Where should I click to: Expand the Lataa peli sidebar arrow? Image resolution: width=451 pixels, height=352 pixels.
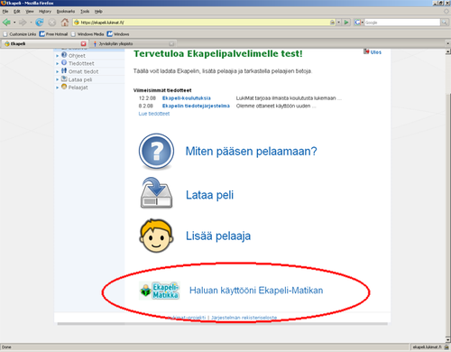(58, 79)
